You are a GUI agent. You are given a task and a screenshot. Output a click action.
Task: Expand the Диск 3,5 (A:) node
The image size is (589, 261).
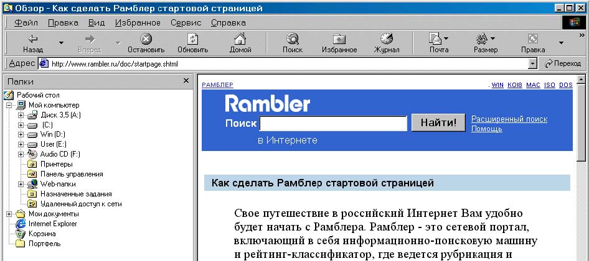[21, 115]
